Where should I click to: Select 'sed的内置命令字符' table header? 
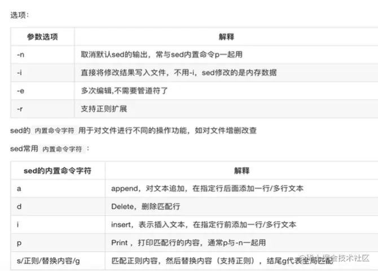click(58, 171)
